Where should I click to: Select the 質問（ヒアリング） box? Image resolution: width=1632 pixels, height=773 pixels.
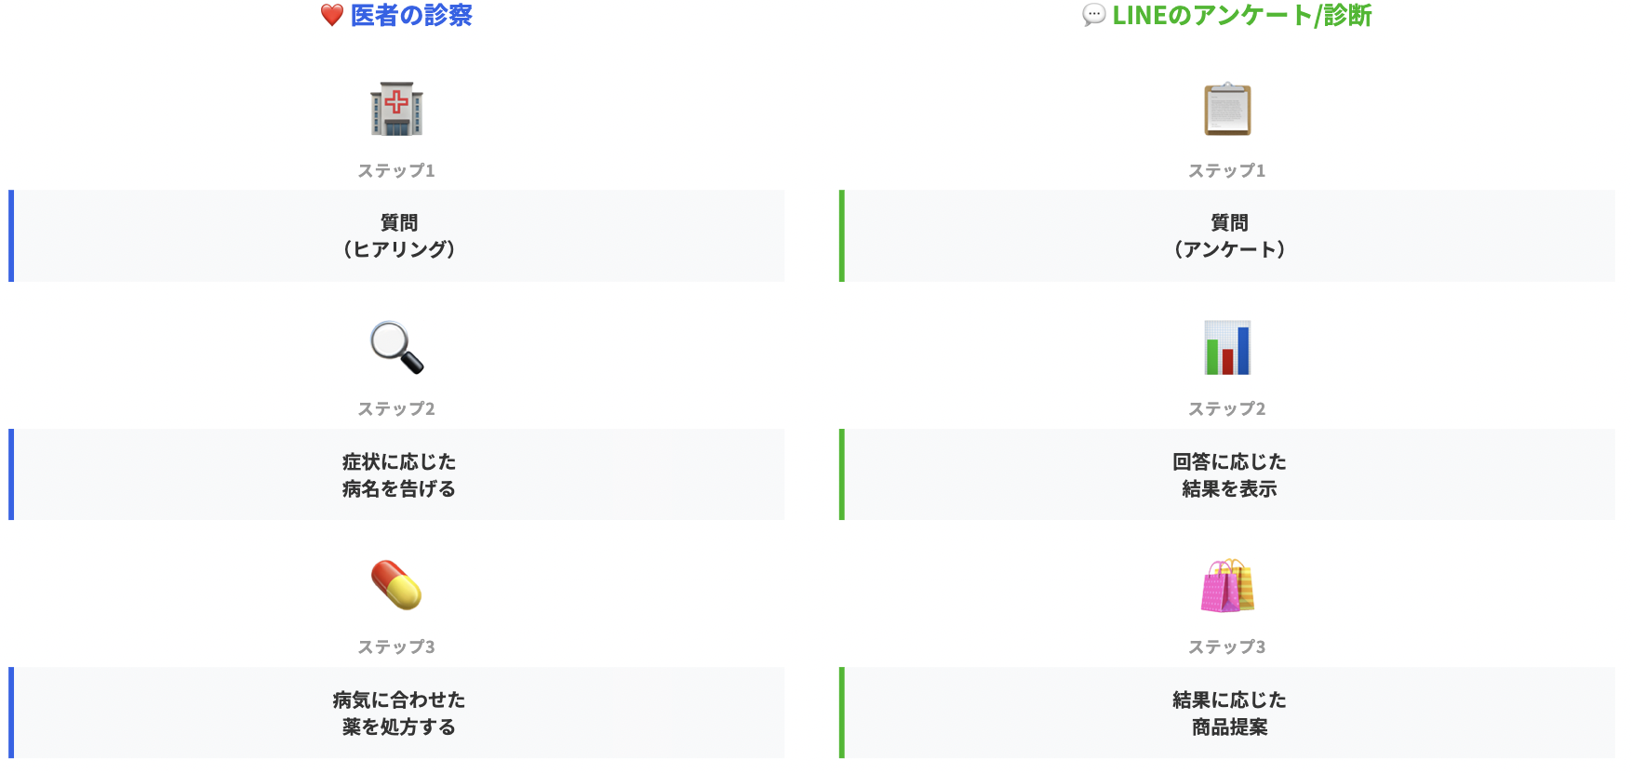tap(398, 236)
